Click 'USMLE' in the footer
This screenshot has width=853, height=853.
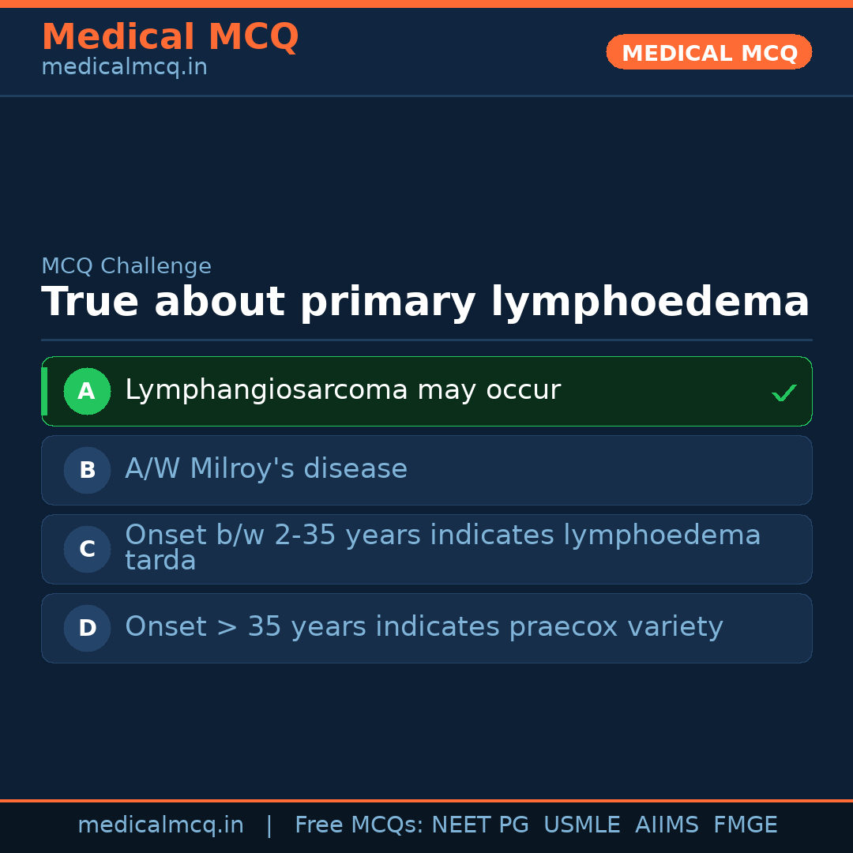582,825
